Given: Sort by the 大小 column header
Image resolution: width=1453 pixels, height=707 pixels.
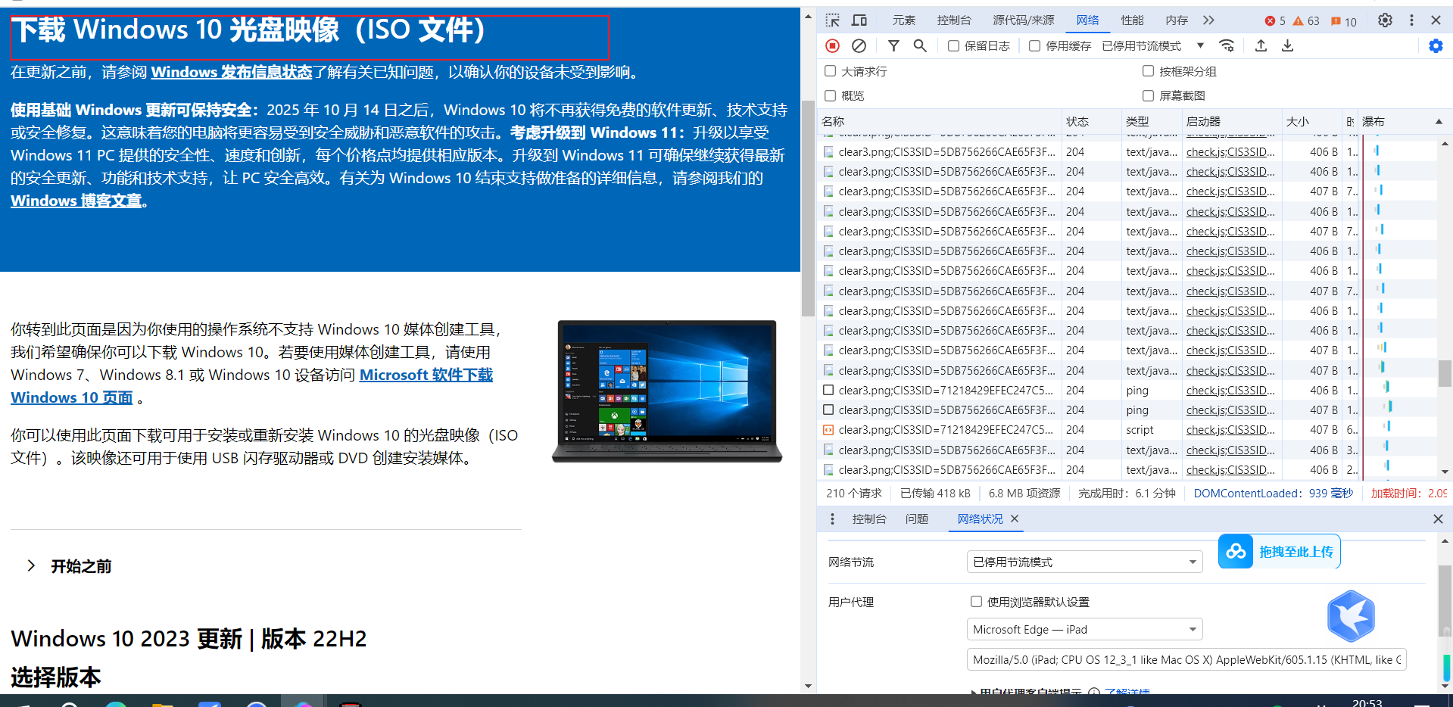Looking at the screenshot, I should [x=1311, y=122].
